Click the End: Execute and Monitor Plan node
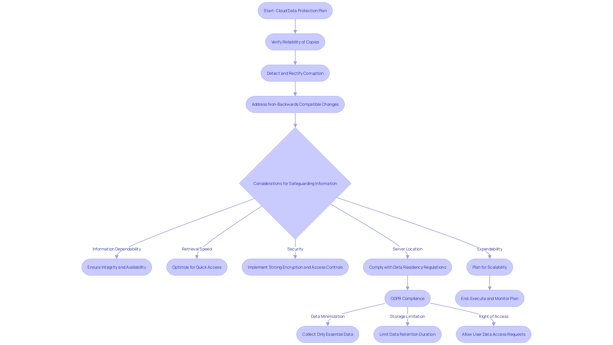 (x=490, y=298)
